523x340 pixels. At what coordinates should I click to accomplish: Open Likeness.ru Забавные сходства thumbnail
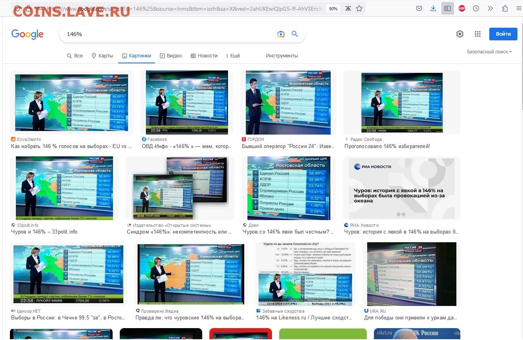point(305,274)
